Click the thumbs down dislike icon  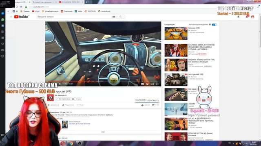153,105
